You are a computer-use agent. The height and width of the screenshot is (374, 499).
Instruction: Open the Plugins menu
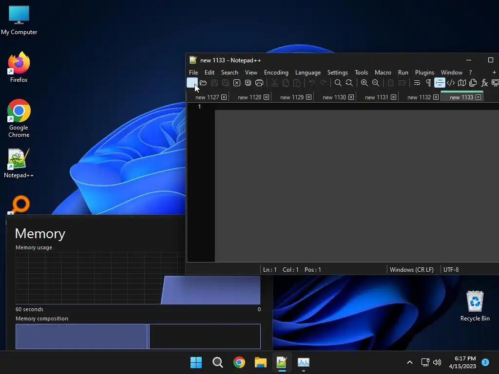coord(424,73)
